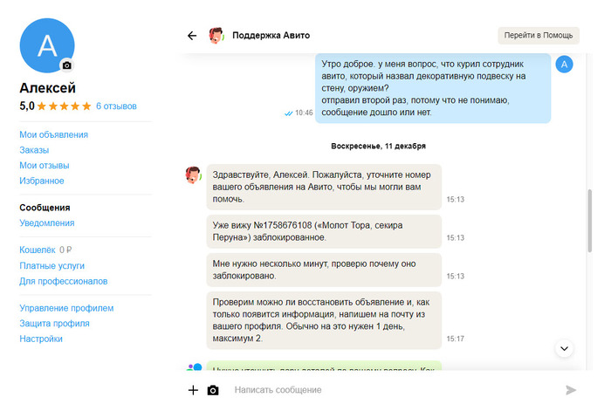611x411 pixels.
Task: Open 'Перейти в Помощь' button
Action: [x=539, y=36]
